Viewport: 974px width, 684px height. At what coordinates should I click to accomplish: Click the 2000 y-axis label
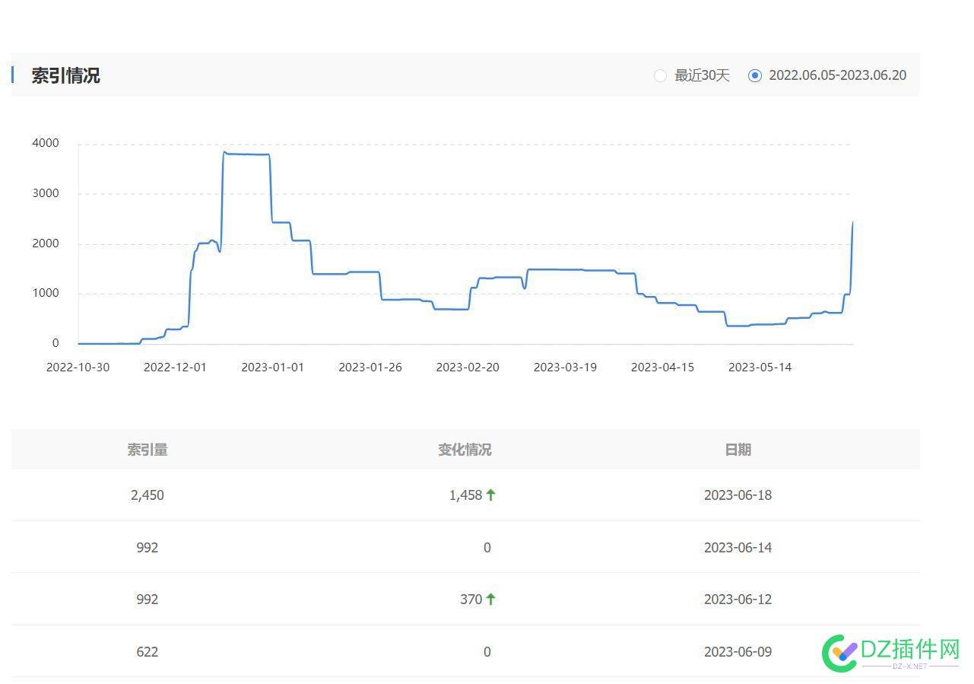[x=46, y=244]
